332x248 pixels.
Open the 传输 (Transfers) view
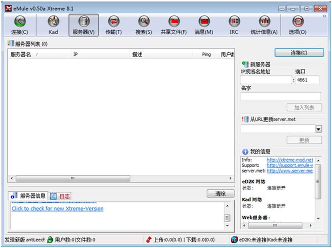pyautogui.click(x=113, y=24)
